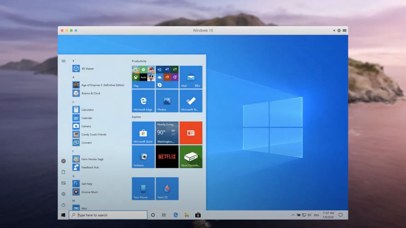Click the envelope icon in Parallels title bar
The width and height of the screenshot is (406, 228).
click(x=344, y=30)
